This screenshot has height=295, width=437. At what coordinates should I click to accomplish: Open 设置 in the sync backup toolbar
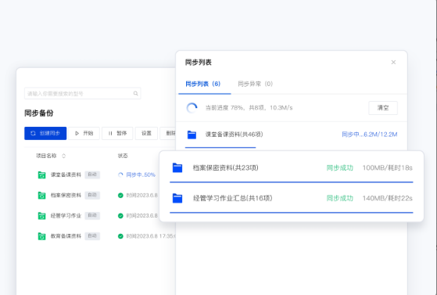pyautogui.click(x=146, y=133)
